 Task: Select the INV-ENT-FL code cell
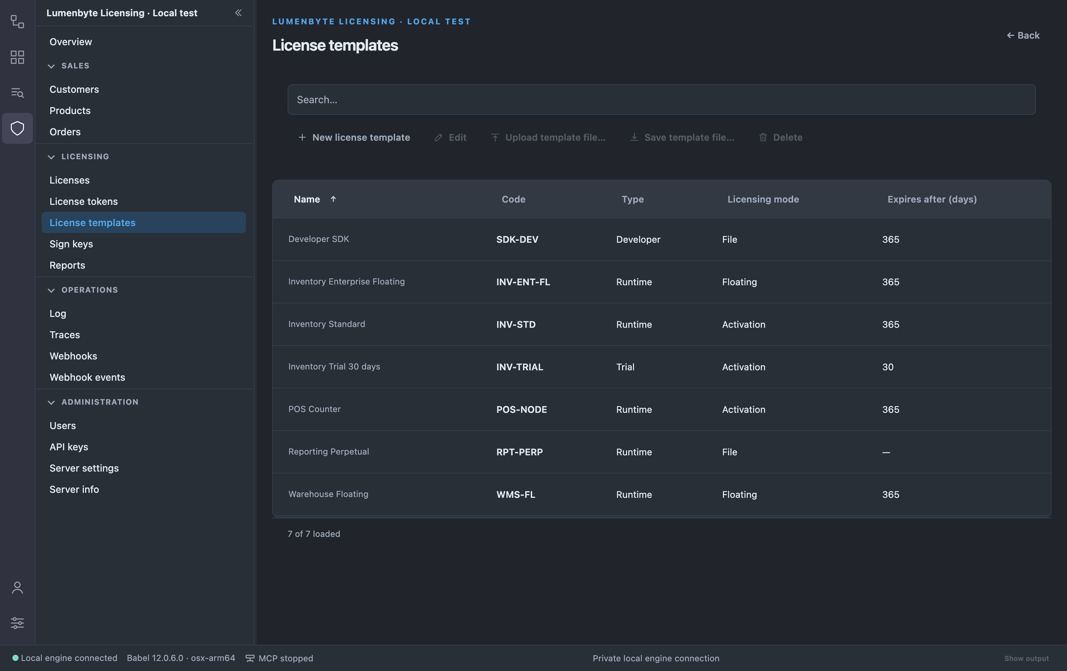coord(523,282)
